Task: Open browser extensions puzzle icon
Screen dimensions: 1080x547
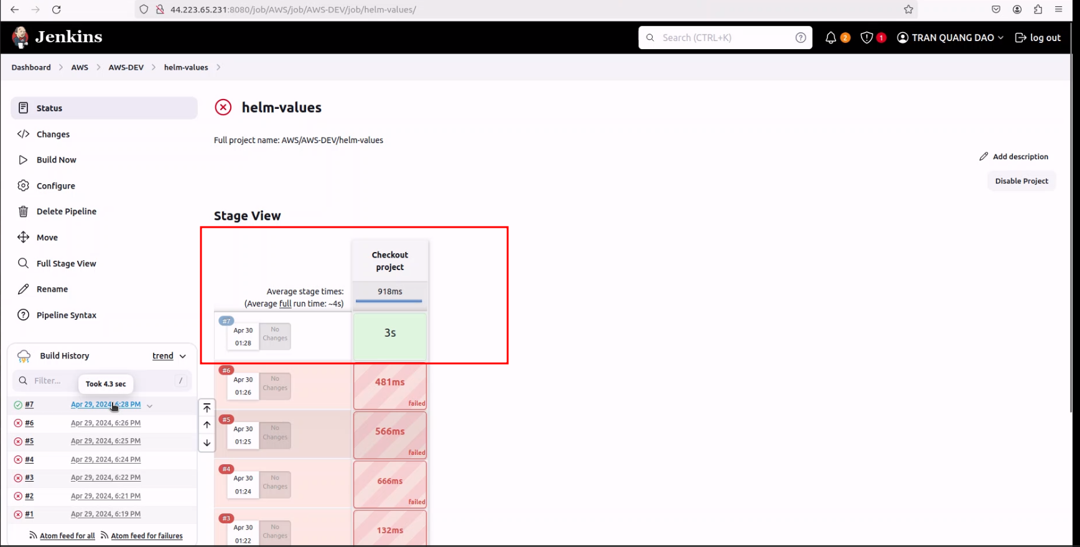Action: point(1038,9)
